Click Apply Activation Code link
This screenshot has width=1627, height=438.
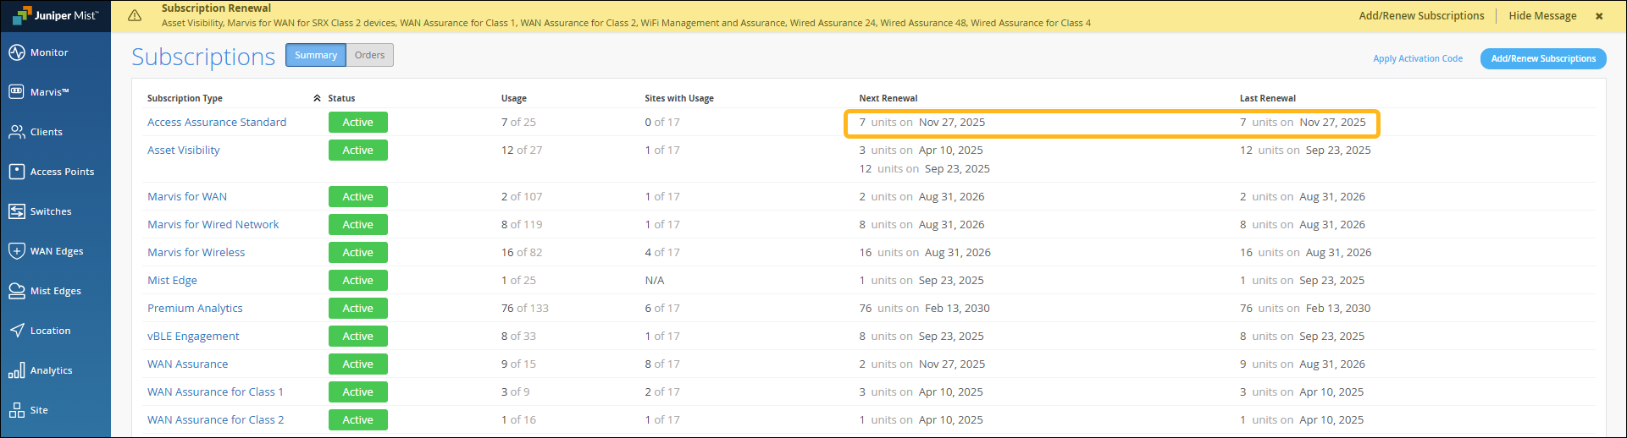1417,58
